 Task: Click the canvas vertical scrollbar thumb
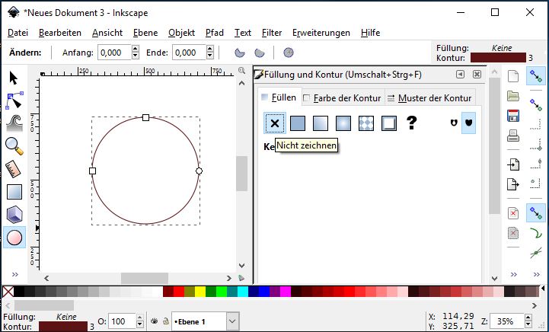(241, 174)
